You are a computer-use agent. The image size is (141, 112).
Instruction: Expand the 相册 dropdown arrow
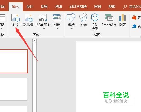click(57, 29)
